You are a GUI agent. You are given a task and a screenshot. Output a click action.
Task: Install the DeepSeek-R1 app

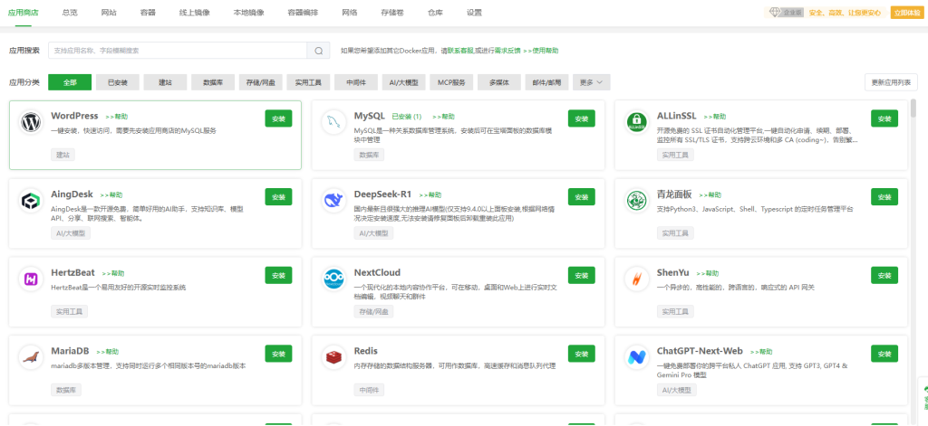[581, 197]
